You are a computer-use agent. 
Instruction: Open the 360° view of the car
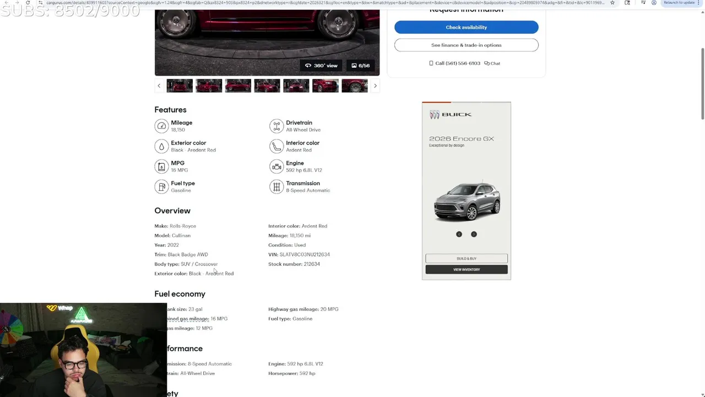click(321, 66)
